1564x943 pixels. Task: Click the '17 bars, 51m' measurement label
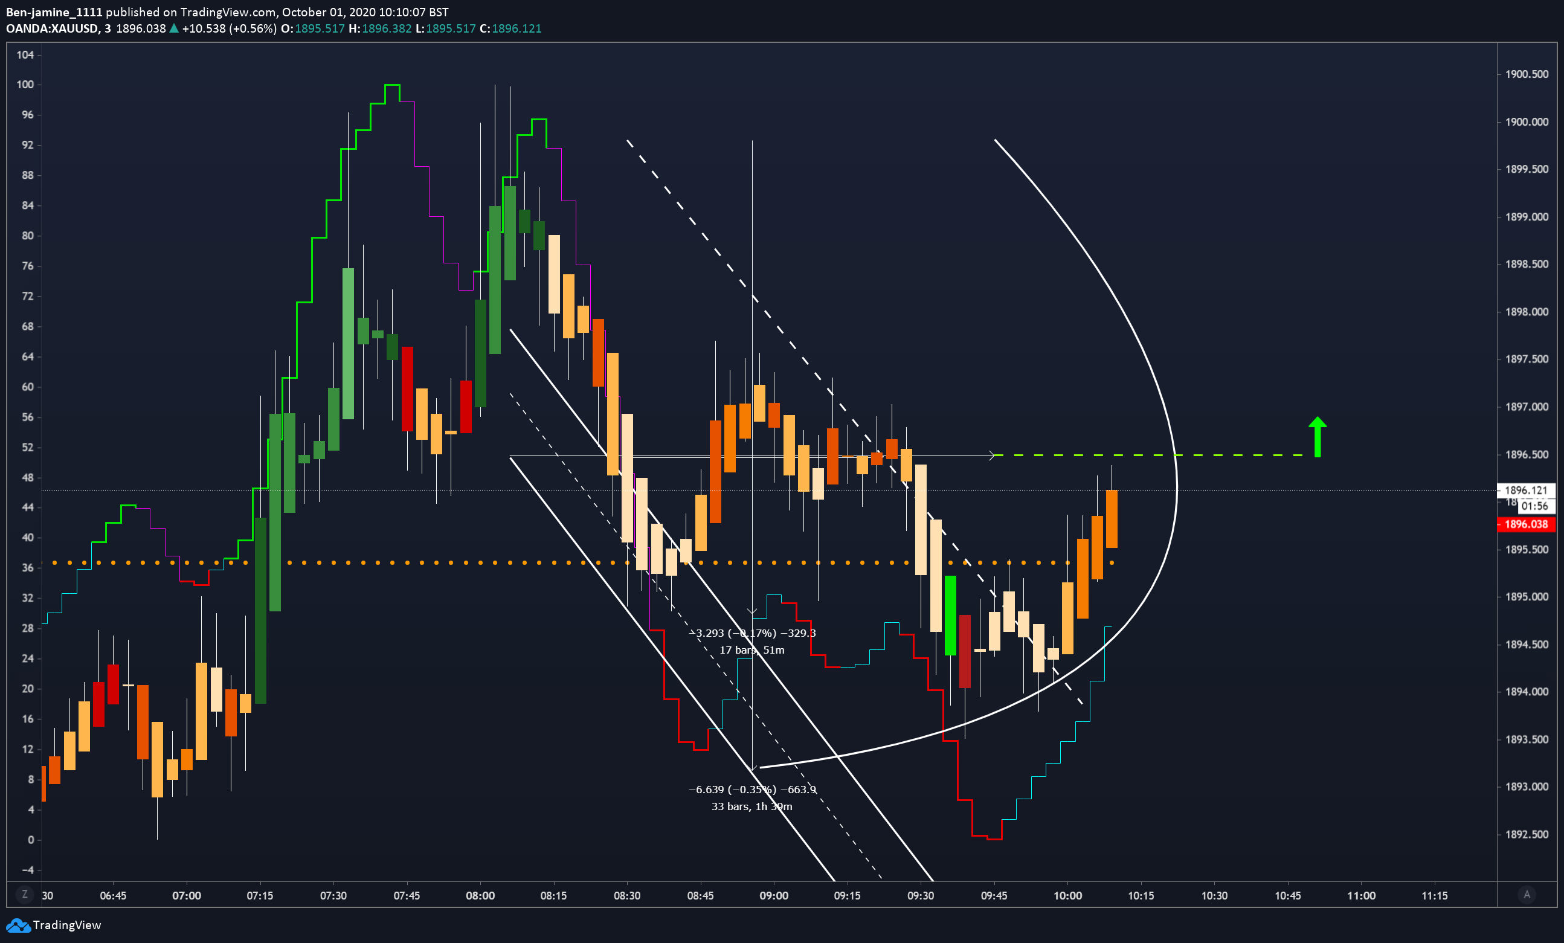751,650
